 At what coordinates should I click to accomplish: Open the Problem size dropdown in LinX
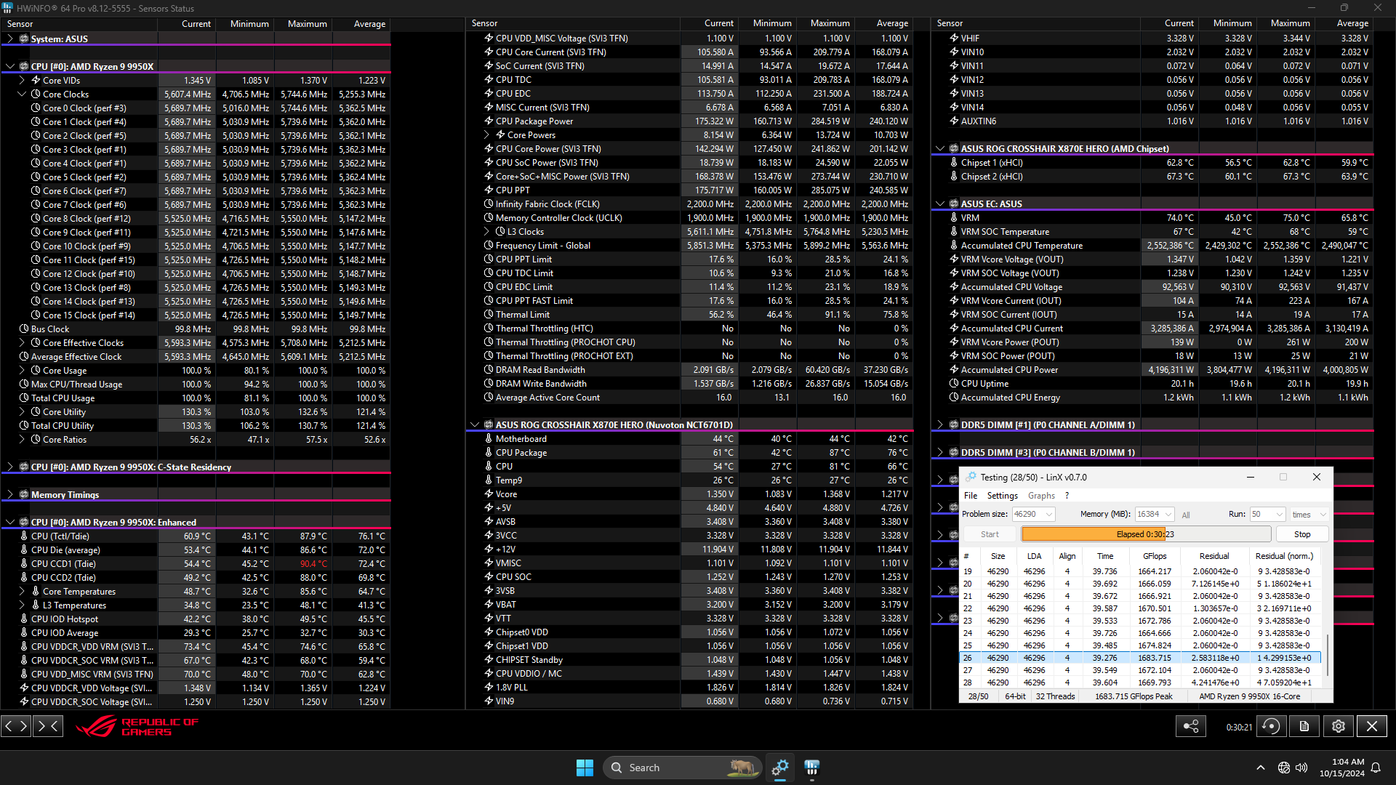click(x=1049, y=514)
